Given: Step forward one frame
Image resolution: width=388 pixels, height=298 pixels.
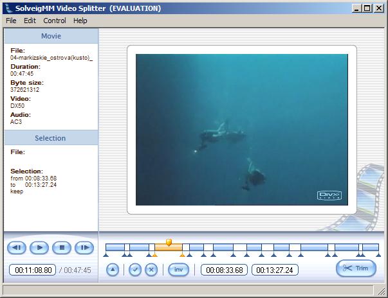Looking at the screenshot, I should pos(84,248).
